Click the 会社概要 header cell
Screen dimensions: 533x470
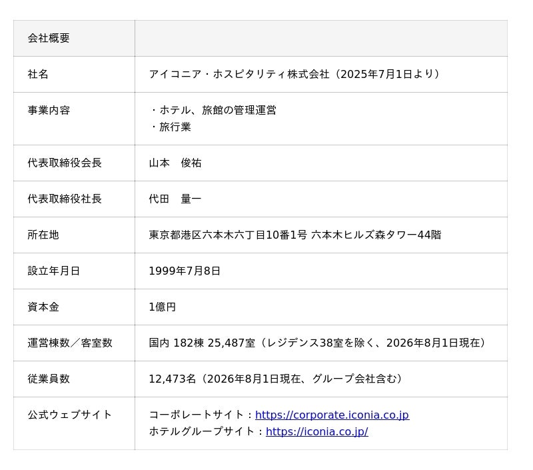(x=74, y=38)
